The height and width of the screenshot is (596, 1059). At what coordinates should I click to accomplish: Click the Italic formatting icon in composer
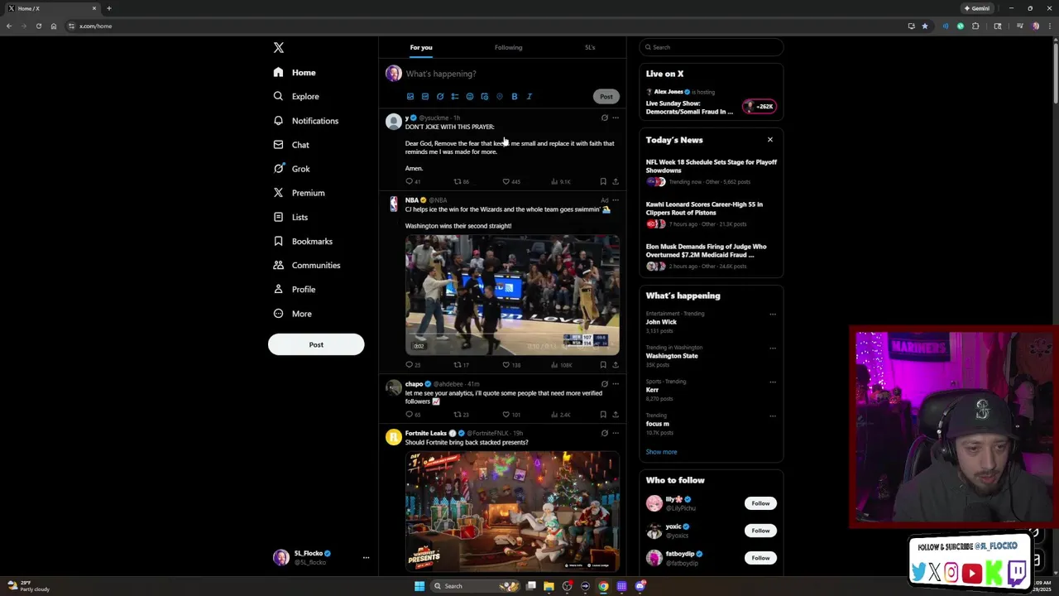(529, 96)
